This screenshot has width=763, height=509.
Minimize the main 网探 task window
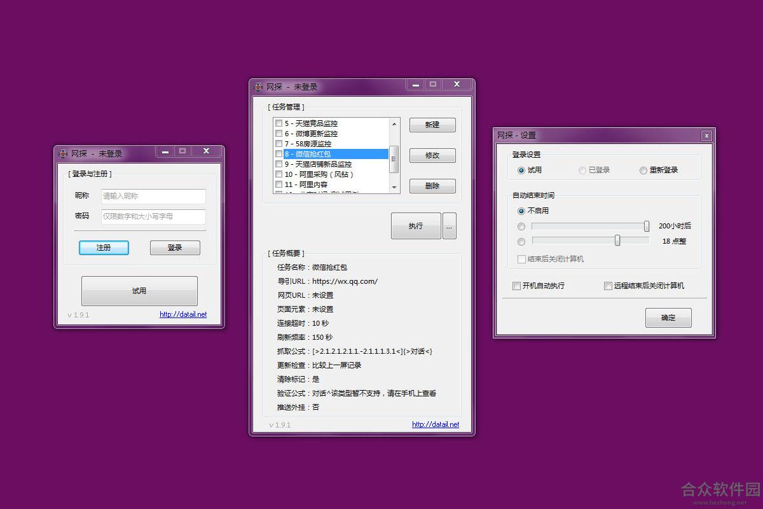[415, 85]
